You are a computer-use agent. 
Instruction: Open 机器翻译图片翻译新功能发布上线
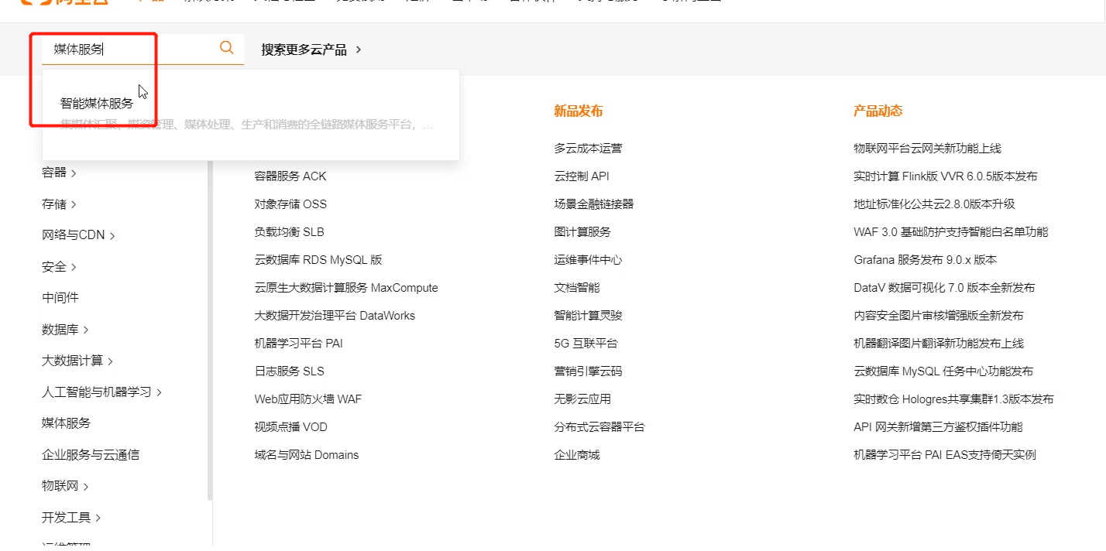[x=939, y=344]
